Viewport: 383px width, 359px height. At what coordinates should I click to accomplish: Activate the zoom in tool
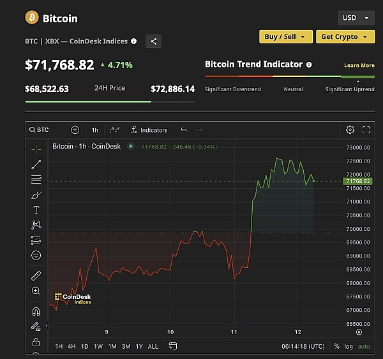(36, 291)
